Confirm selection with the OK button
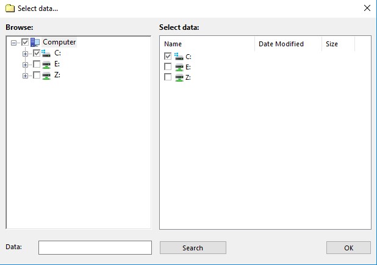This screenshot has width=377, height=265. pos(348,248)
